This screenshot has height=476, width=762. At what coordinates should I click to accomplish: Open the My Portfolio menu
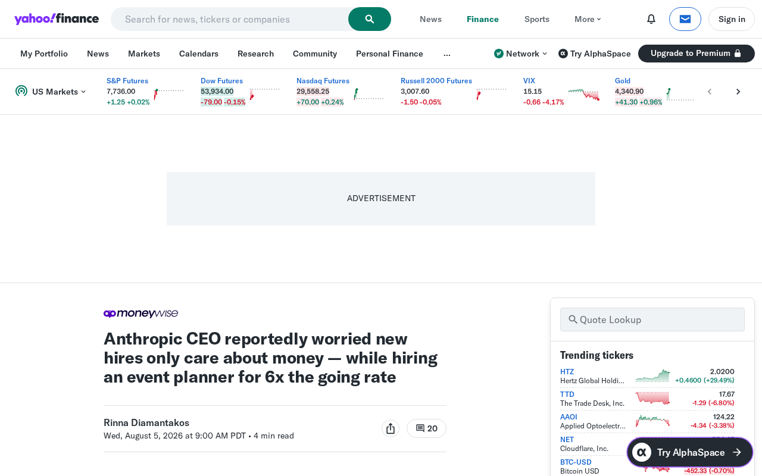[44, 54]
